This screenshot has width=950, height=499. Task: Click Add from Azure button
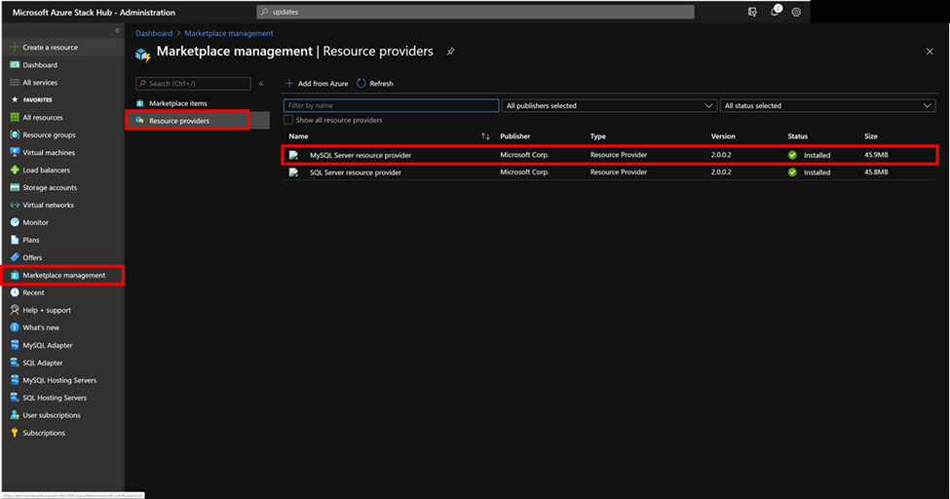pos(316,84)
